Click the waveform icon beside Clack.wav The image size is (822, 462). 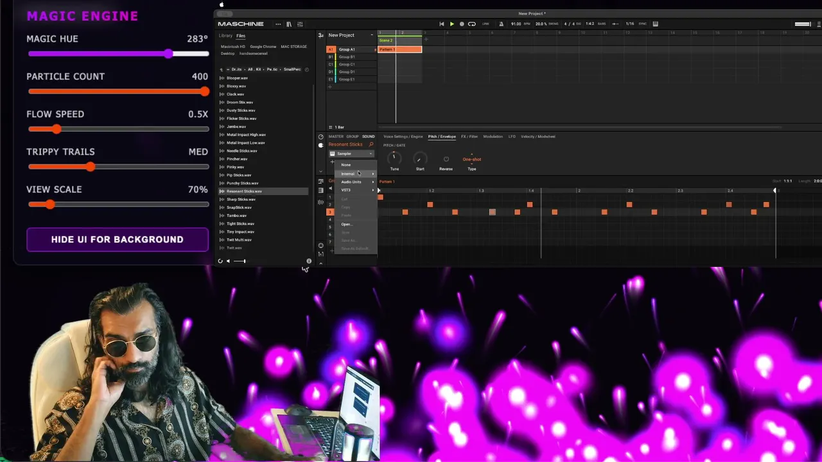tap(222, 94)
